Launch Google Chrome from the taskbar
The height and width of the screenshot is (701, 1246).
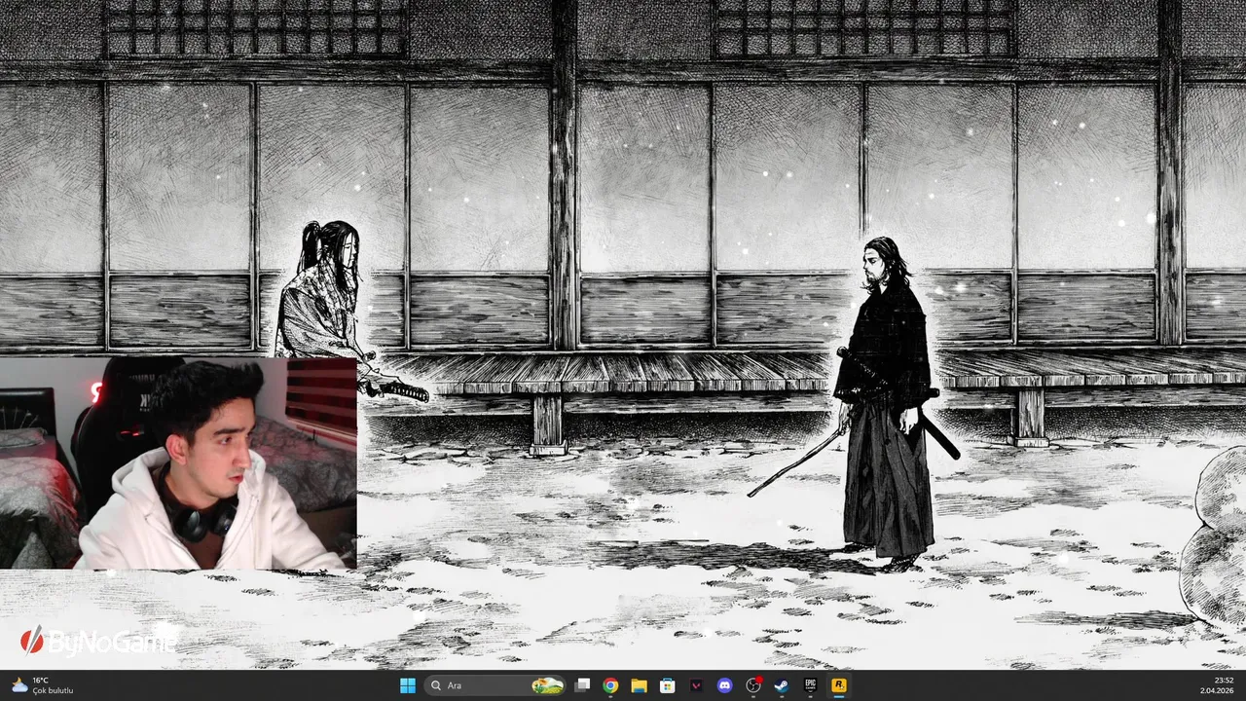click(609, 685)
